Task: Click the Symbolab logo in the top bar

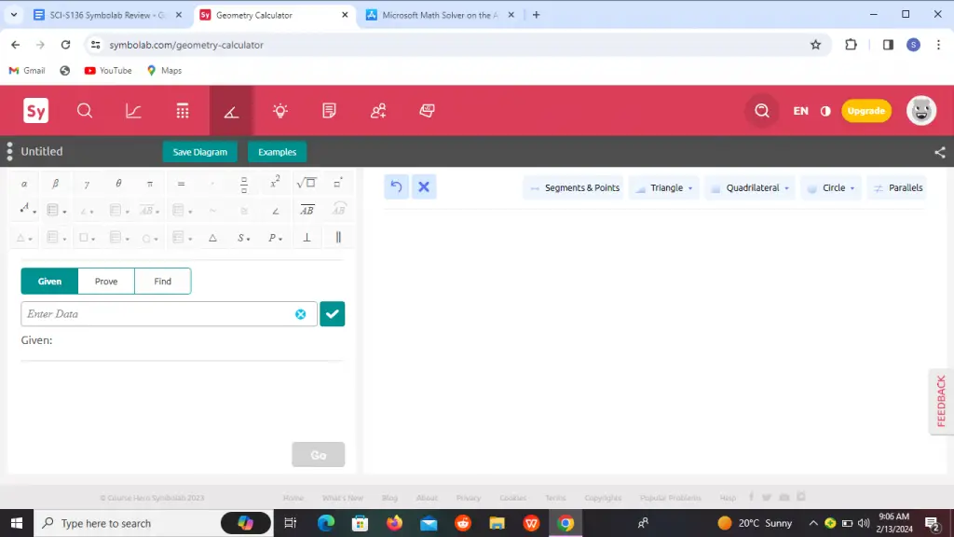Action: 34,111
